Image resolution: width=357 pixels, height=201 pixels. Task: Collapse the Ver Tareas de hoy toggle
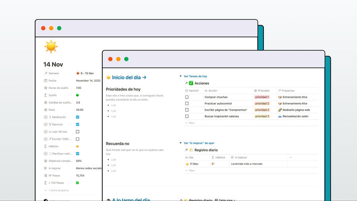pyautogui.click(x=181, y=76)
